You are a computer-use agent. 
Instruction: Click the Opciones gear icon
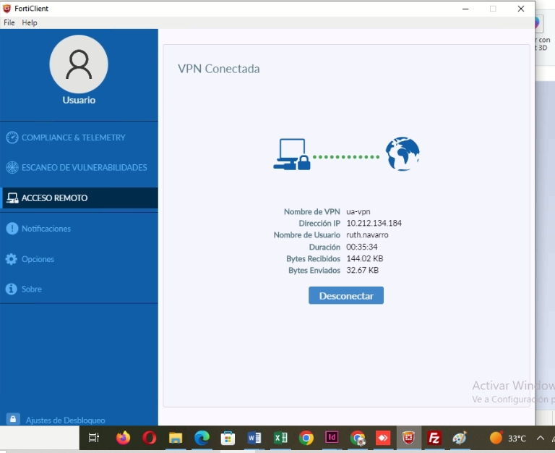[12, 259]
